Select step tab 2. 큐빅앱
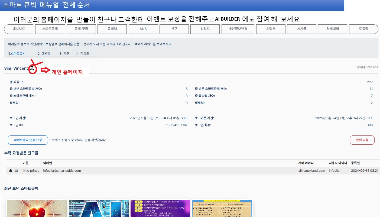The width and height of the screenshot is (380, 217). 48,54
